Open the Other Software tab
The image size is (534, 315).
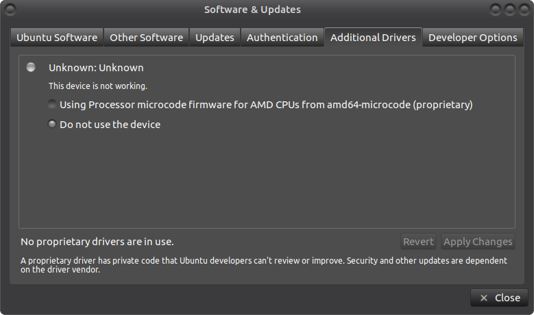(146, 38)
